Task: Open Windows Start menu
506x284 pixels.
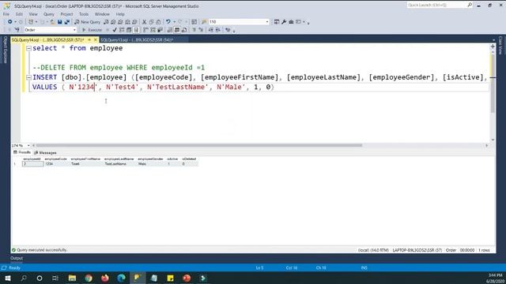Action: pos(7,278)
